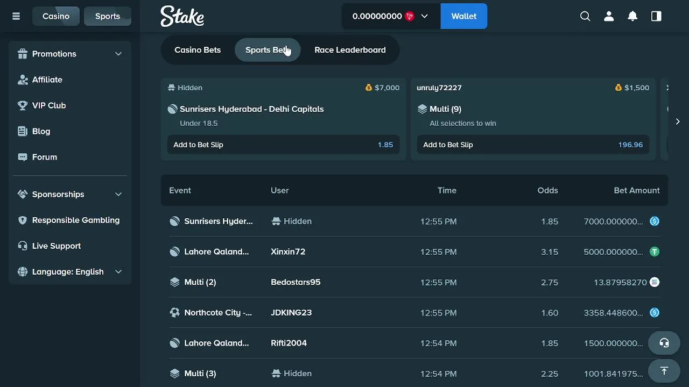Click the Stake logo
Screen dimensions: 689x387
click(182, 16)
